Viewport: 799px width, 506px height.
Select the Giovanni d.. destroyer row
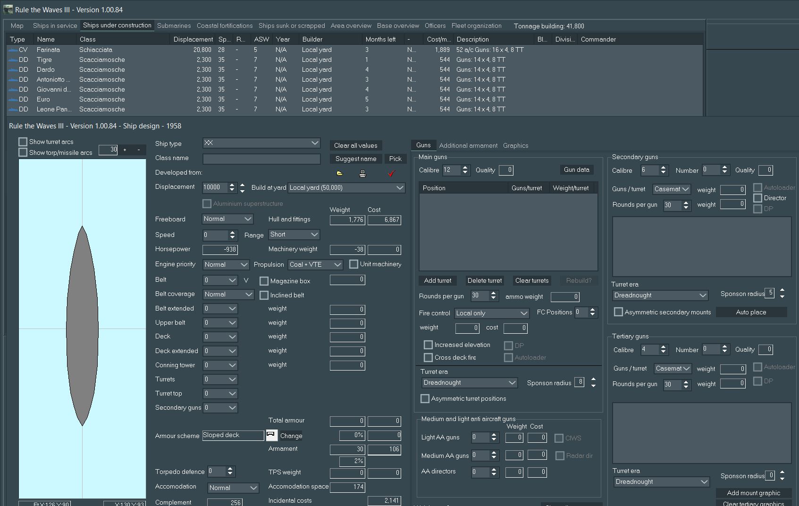(355, 89)
